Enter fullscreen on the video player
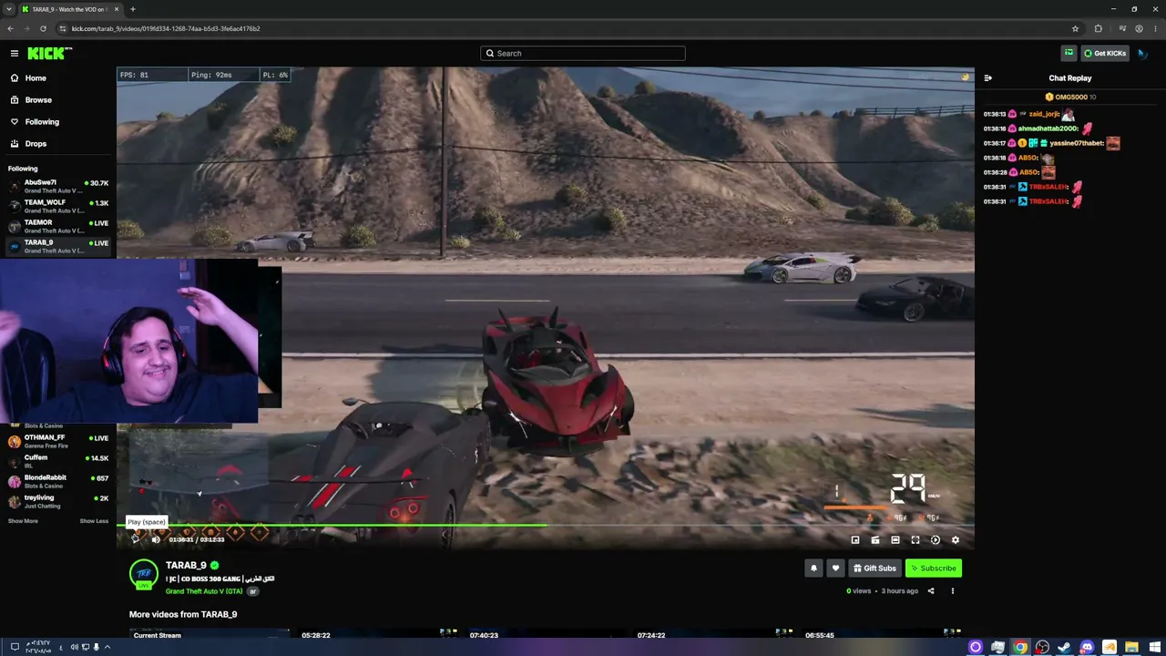 pos(915,540)
